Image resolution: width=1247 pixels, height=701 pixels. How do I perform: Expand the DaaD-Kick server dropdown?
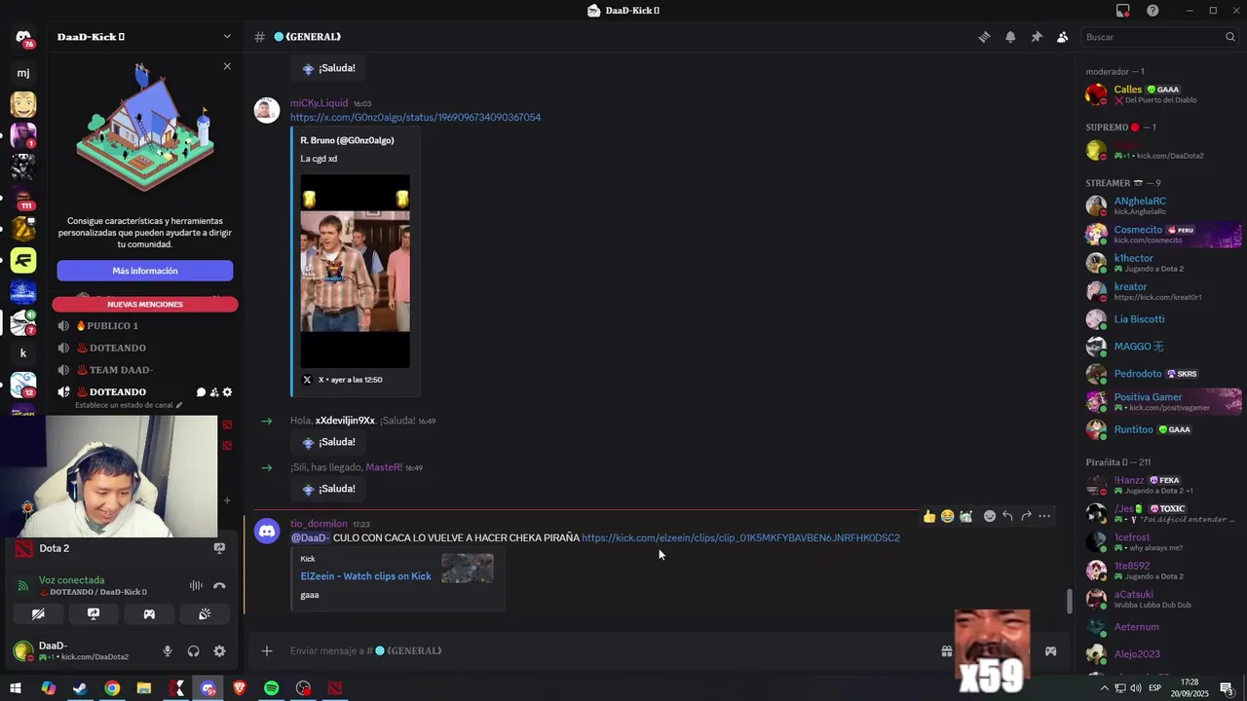pyautogui.click(x=227, y=37)
